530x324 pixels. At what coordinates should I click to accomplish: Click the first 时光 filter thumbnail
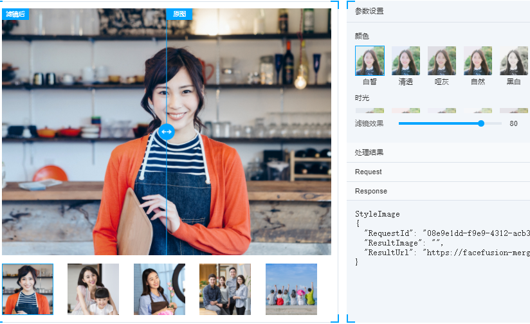click(370, 111)
